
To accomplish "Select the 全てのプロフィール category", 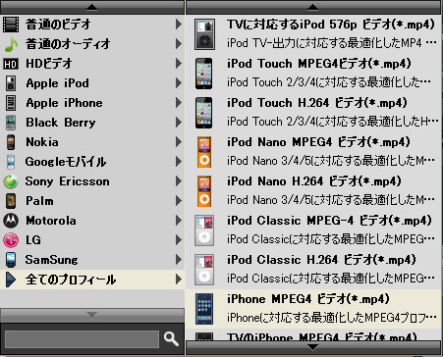I will [92, 280].
